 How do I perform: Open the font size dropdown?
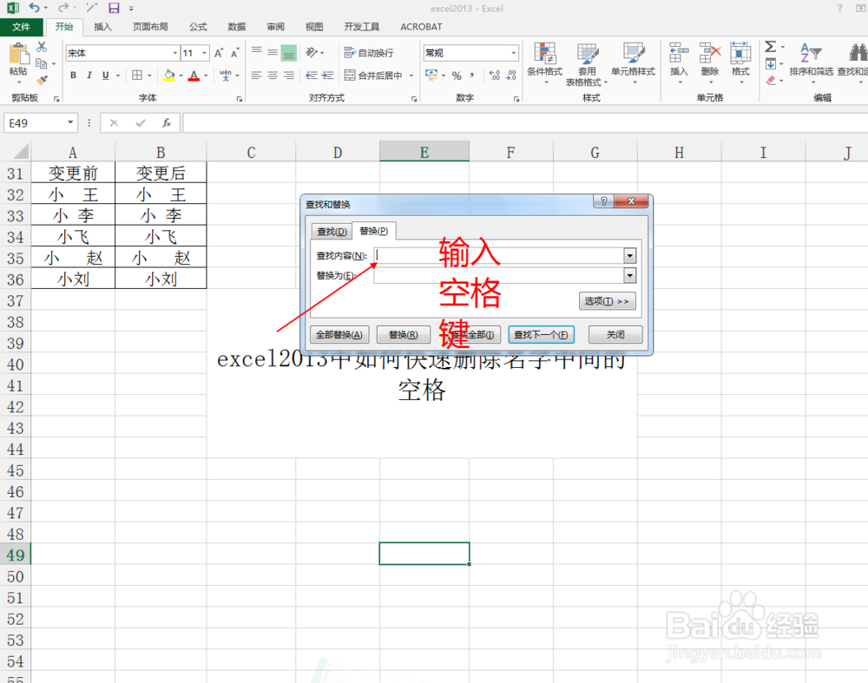click(x=205, y=53)
